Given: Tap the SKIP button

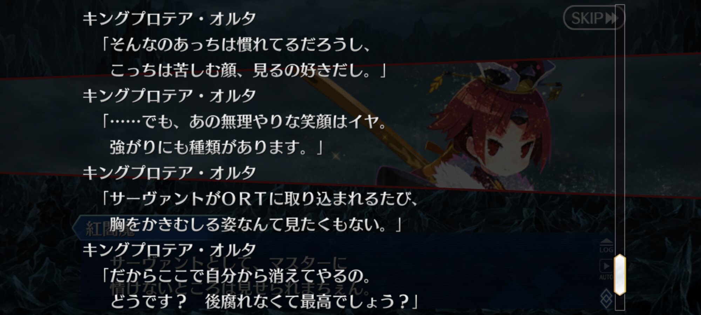Looking at the screenshot, I should (594, 18).
